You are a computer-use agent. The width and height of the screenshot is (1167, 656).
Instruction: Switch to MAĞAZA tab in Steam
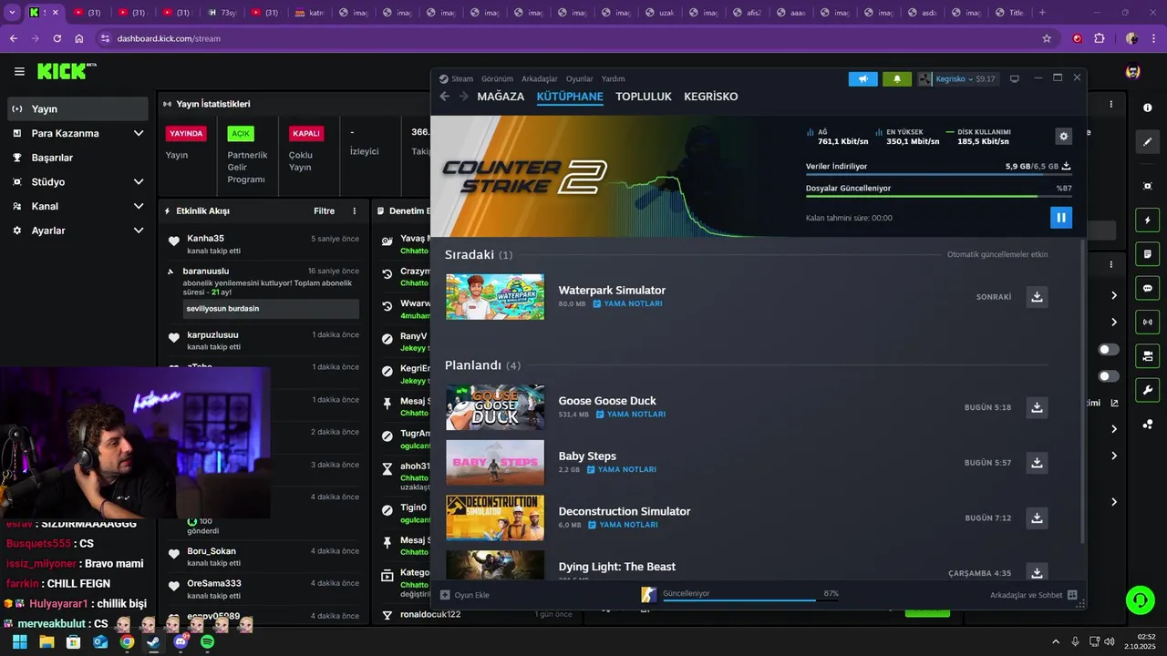(x=501, y=97)
